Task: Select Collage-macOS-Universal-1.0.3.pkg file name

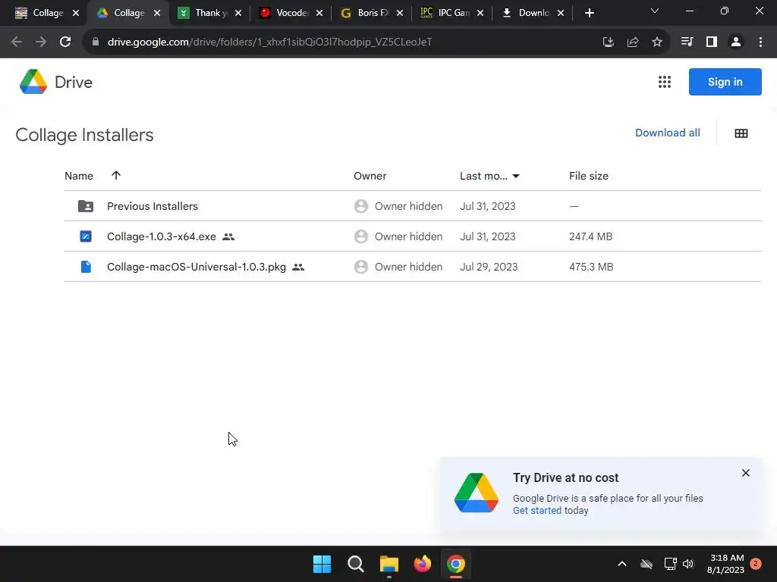Action: point(197,267)
